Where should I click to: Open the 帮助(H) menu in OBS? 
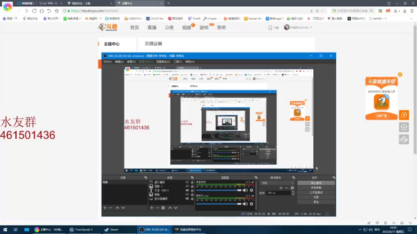(190, 61)
